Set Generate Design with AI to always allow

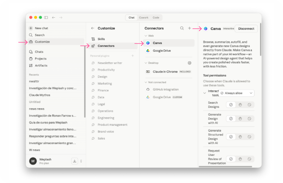pos(231,119)
